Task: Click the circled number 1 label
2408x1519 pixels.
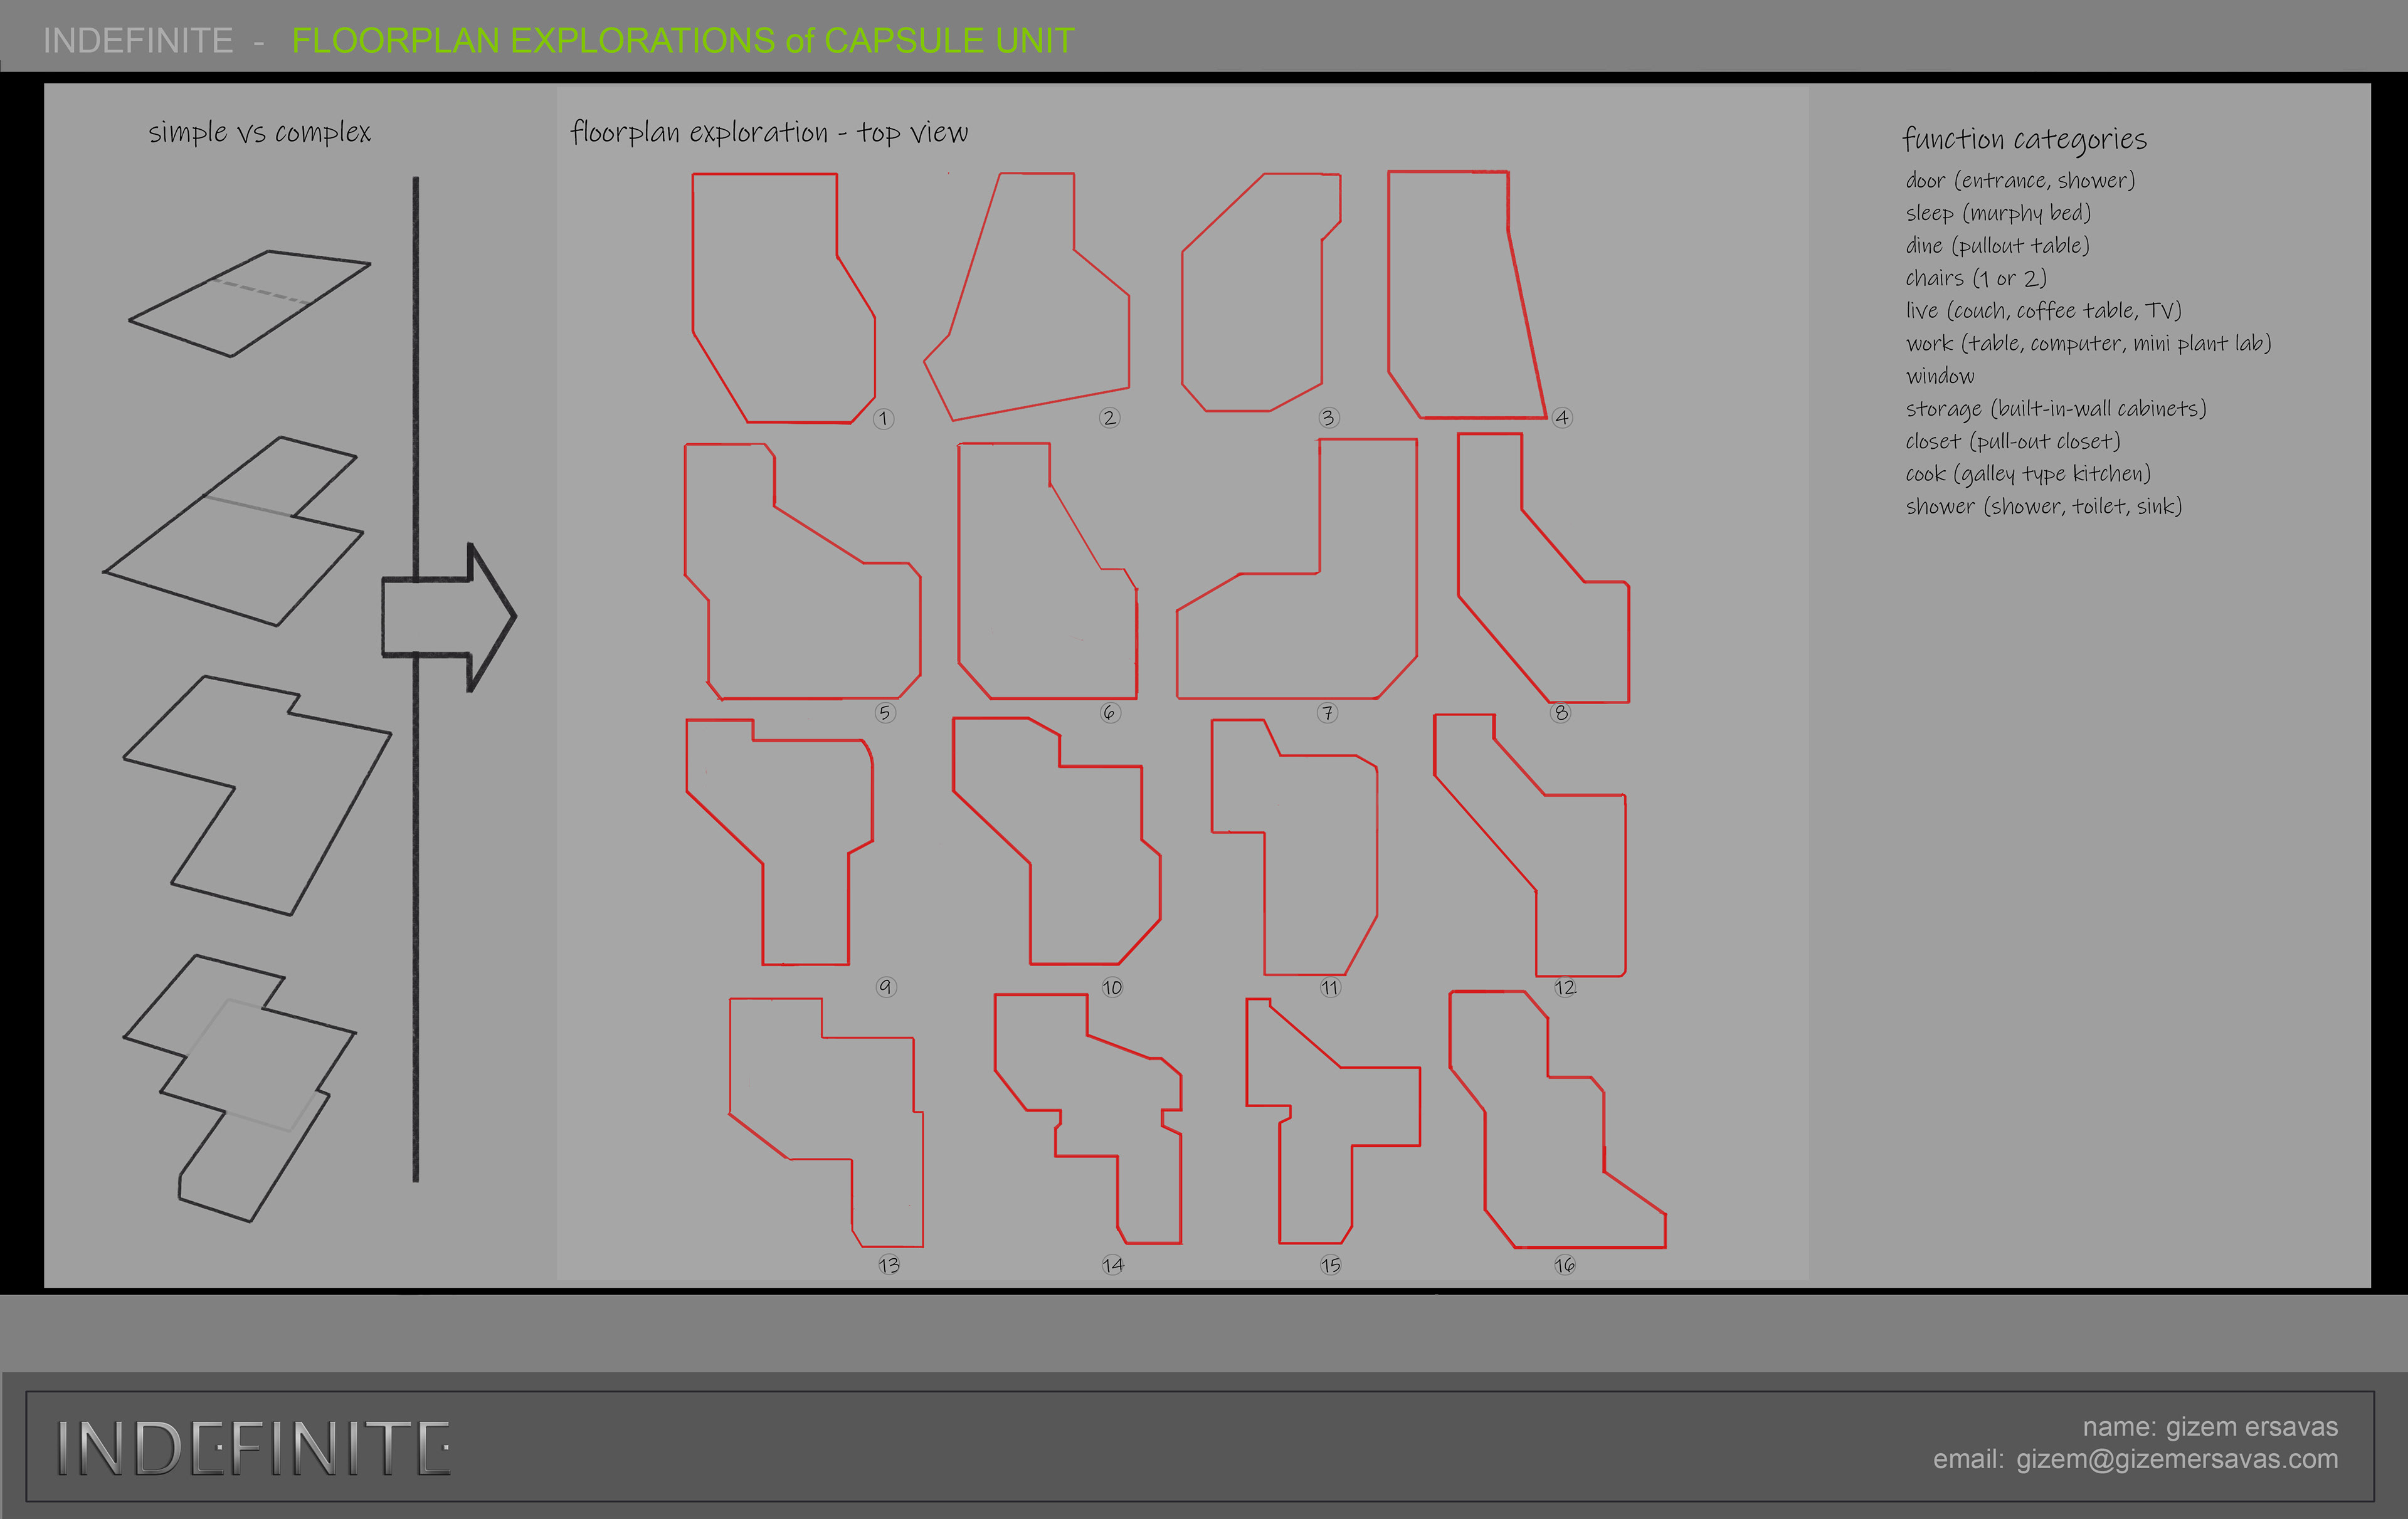Action: [883, 419]
